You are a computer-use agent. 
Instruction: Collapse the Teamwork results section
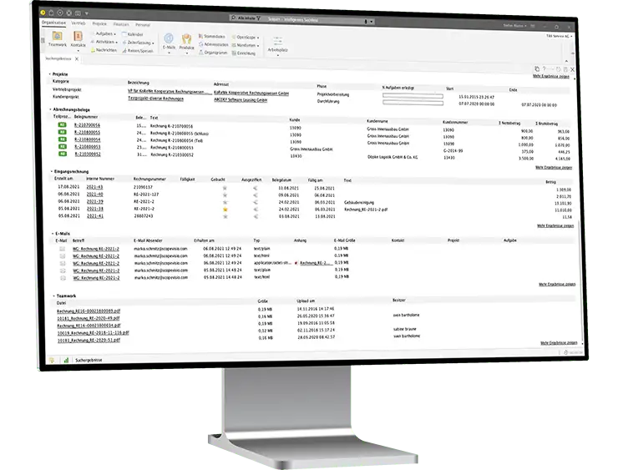click(x=53, y=296)
